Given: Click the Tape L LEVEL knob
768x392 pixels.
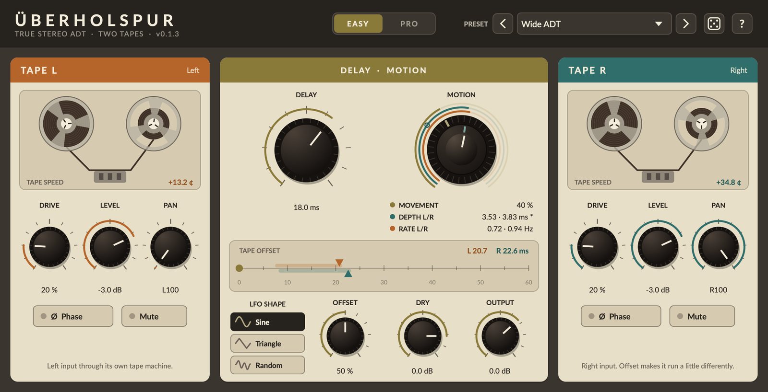Looking at the screenshot, I should click(110, 247).
